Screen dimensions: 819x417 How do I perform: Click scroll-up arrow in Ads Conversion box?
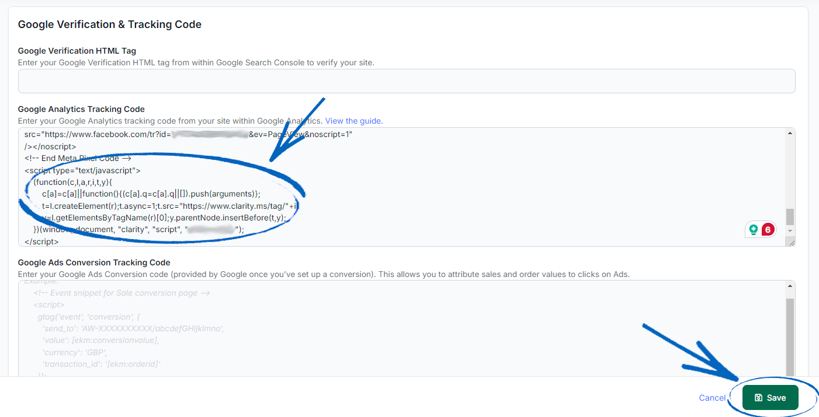click(790, 286)
